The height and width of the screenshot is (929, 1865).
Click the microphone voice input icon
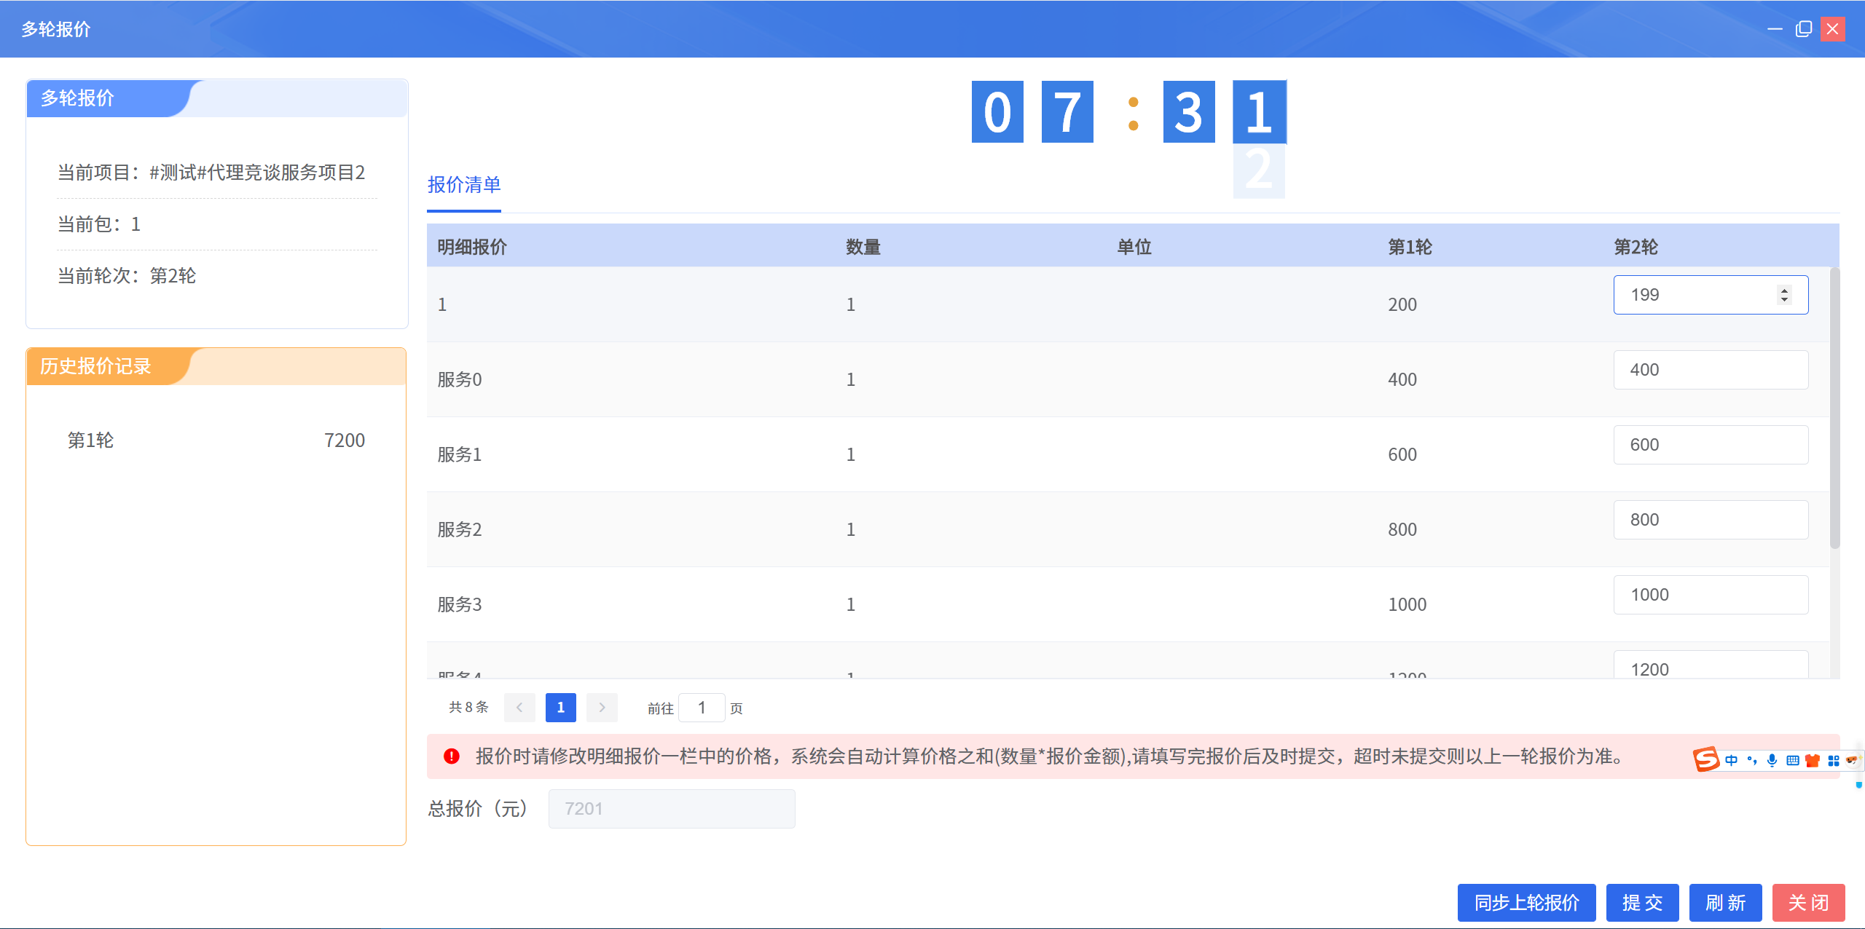(x=1772, y=760)
